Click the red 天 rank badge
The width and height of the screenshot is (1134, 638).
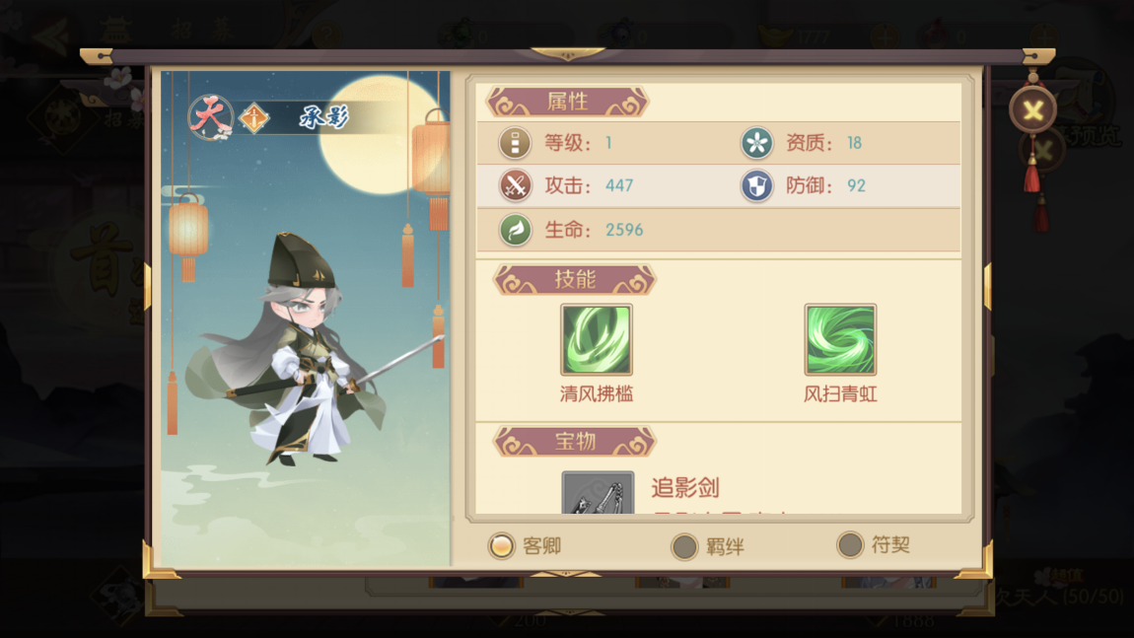click(x=210, y=117)
